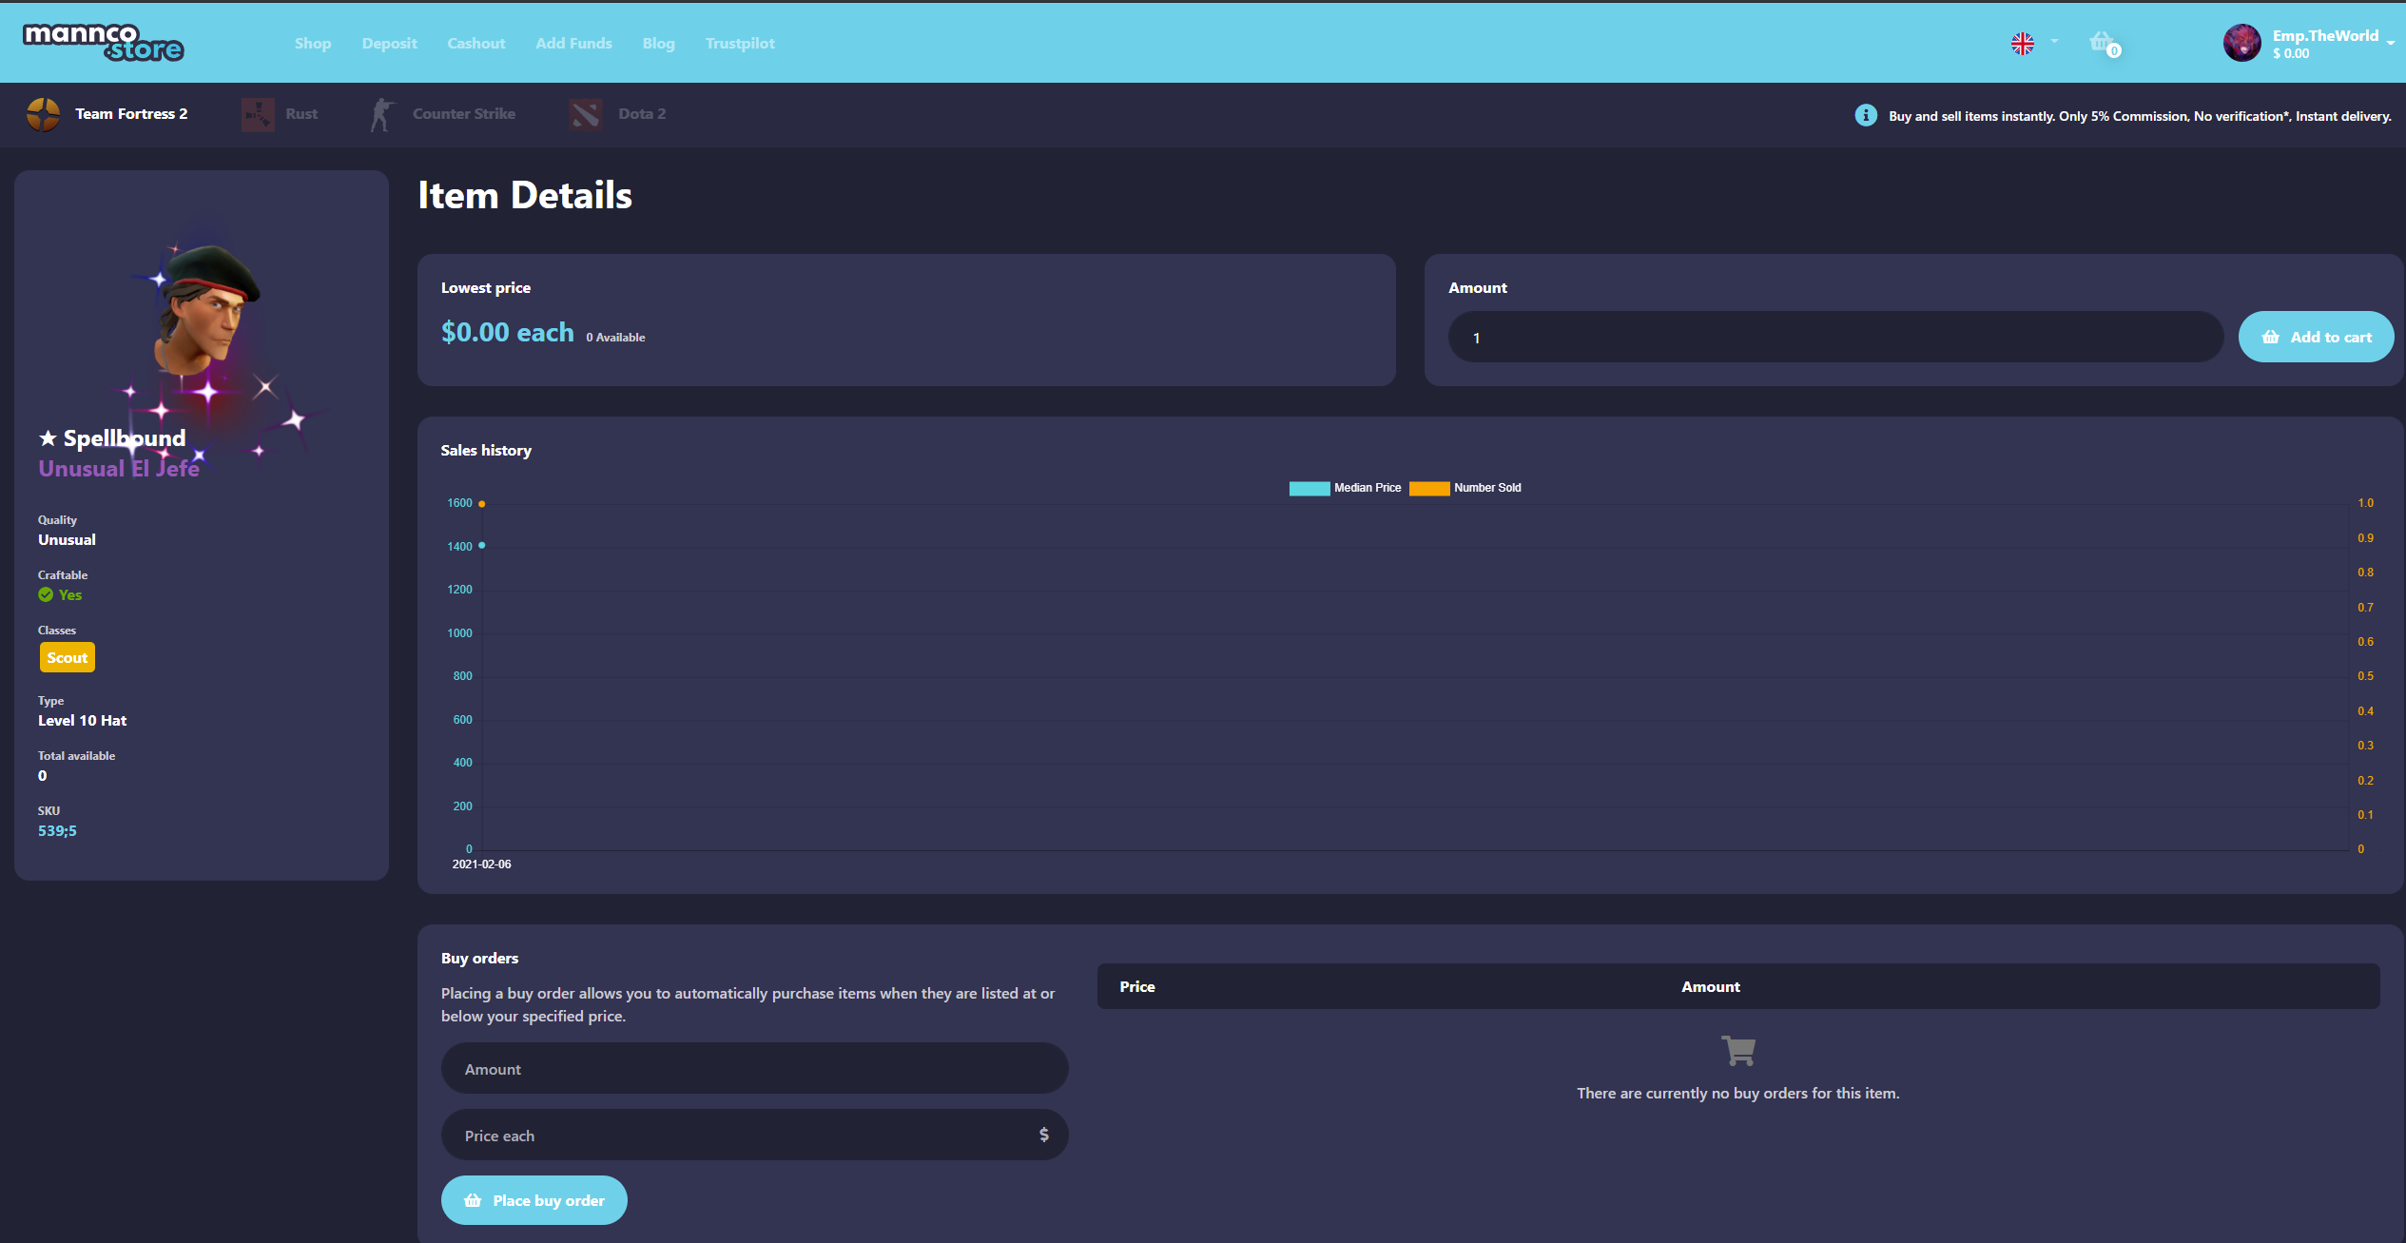Click the teal Median Price data point
This screenshot has width=2406, height=1243.
coord(482,545)
